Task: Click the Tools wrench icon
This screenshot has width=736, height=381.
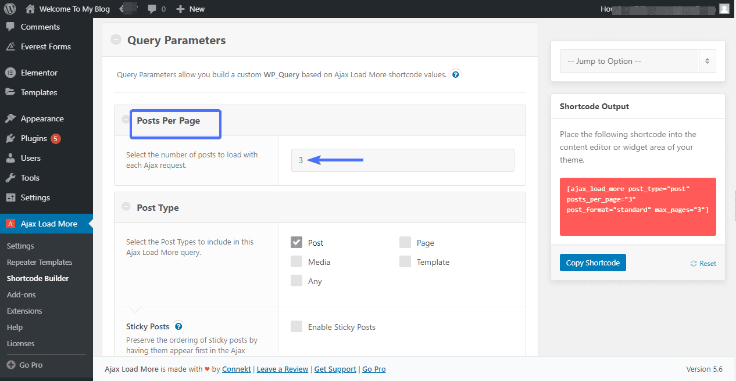Action: [x=10, y=178]
